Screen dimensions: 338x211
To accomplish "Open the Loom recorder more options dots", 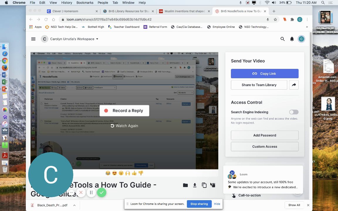I will click(x=71, y=193).
